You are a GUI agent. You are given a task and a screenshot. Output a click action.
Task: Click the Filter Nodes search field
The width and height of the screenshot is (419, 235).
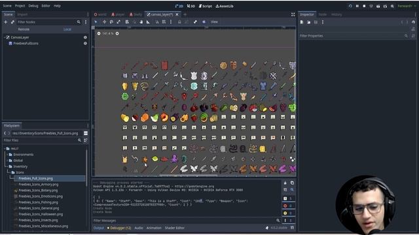click(49, 22)
